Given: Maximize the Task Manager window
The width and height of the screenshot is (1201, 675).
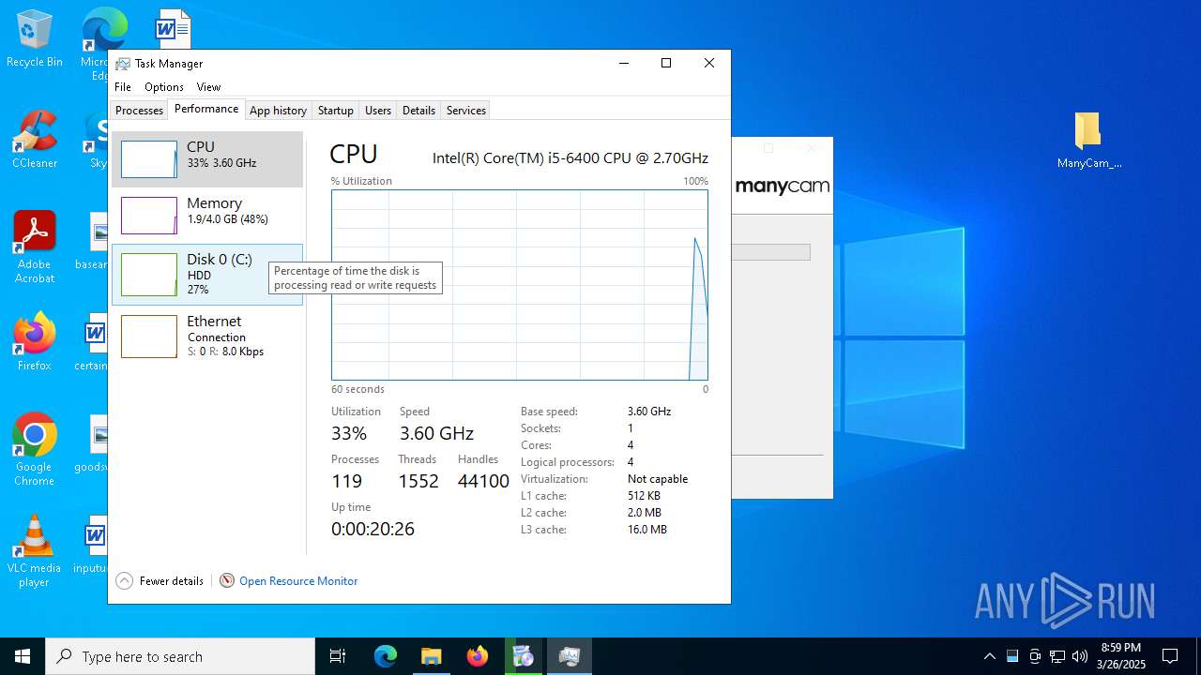Looking at the screenshot, I should tap(666, 64).
